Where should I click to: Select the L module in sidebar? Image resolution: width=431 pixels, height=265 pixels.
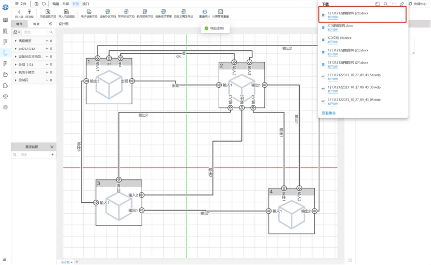point(5,53)
